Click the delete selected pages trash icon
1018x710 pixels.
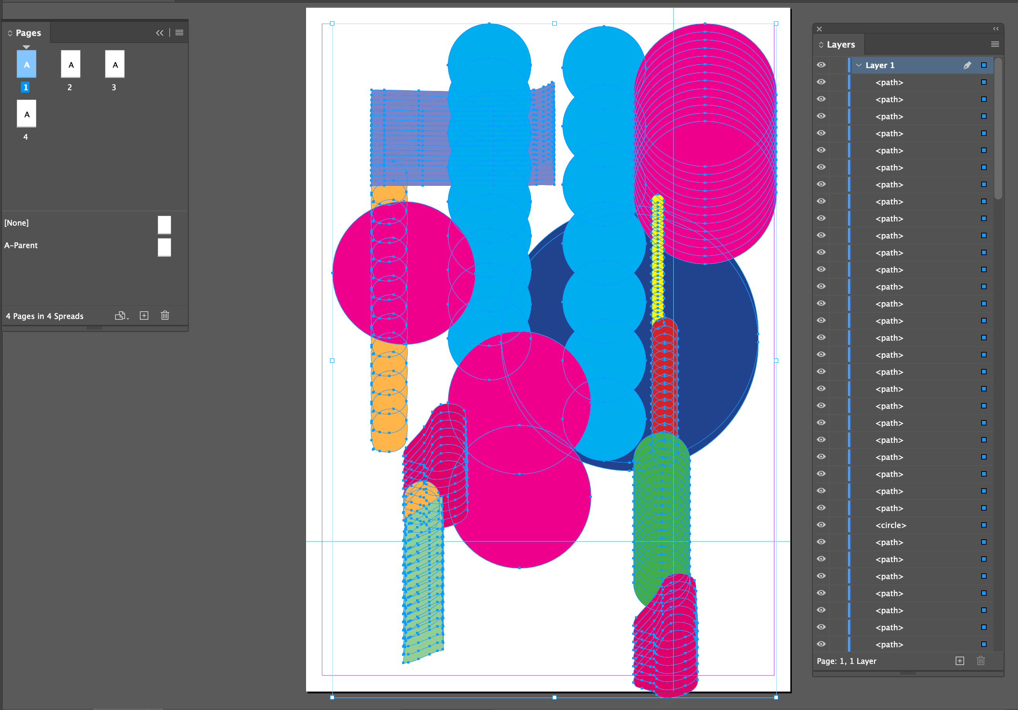(165, 316)
